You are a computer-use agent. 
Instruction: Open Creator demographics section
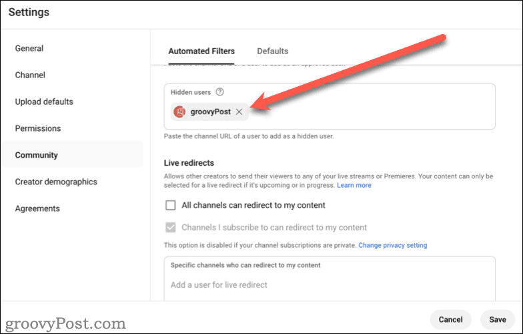[x=56, y=182]
